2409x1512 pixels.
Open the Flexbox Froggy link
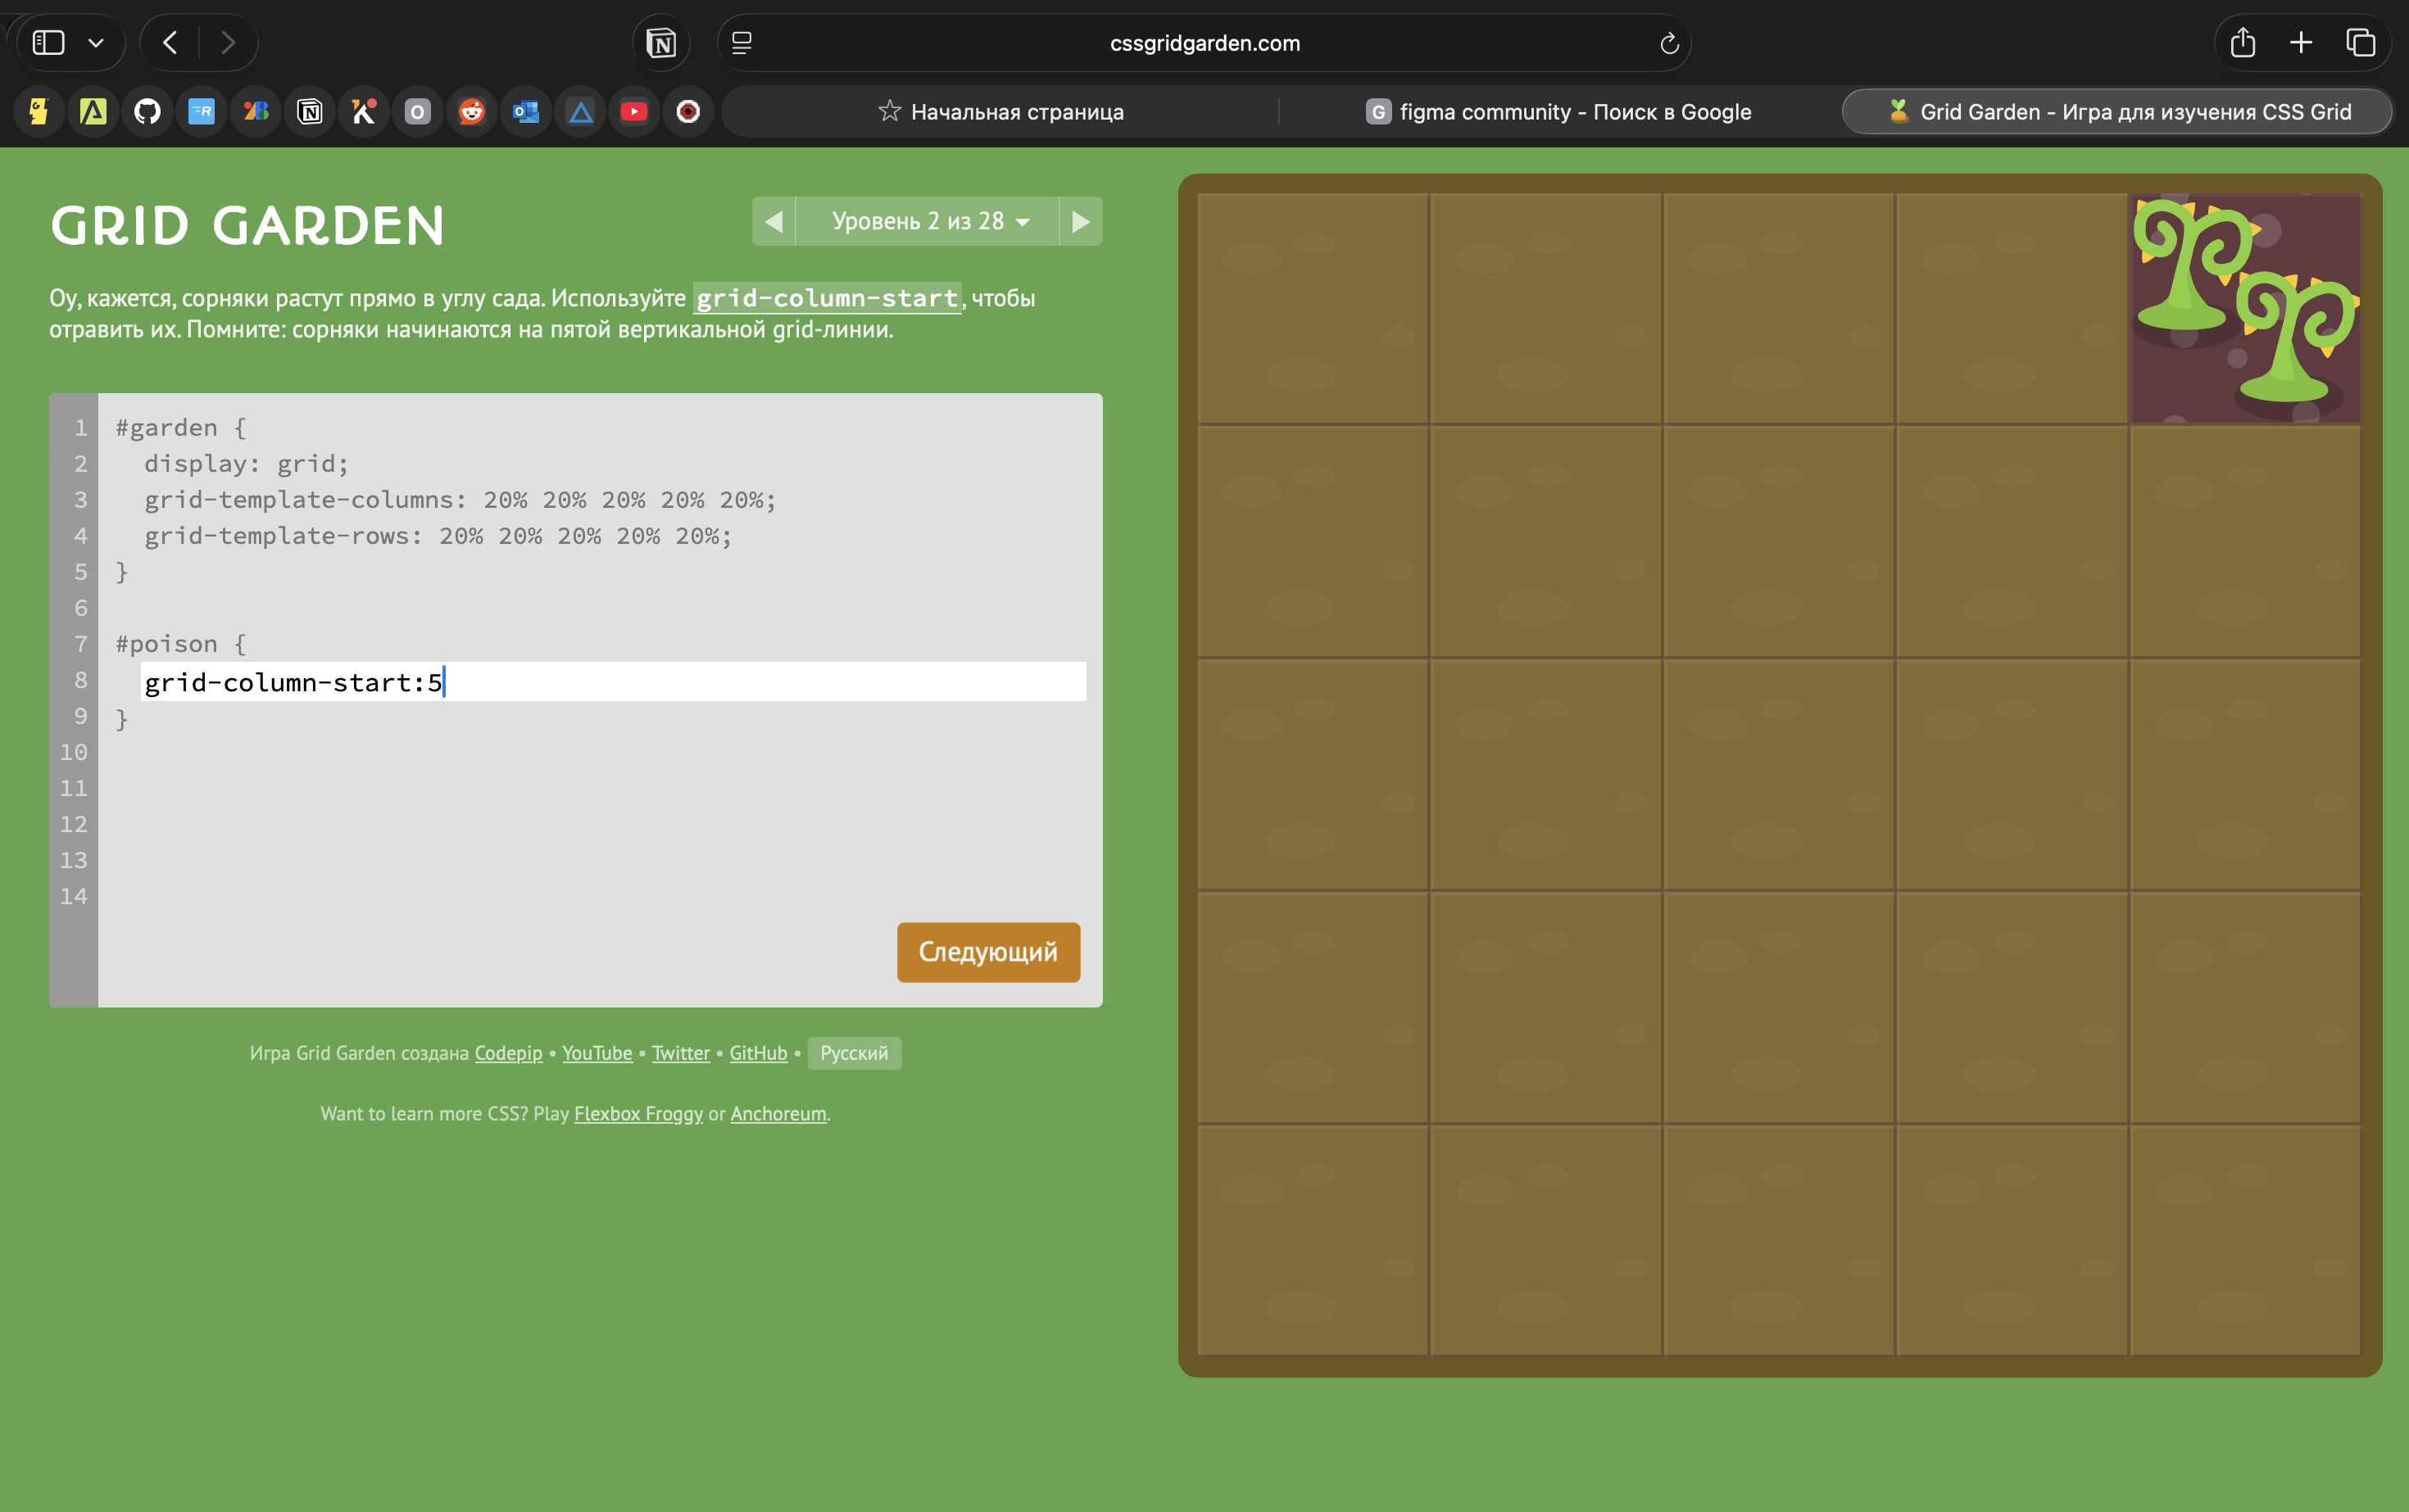click(x=638, y=1114)
